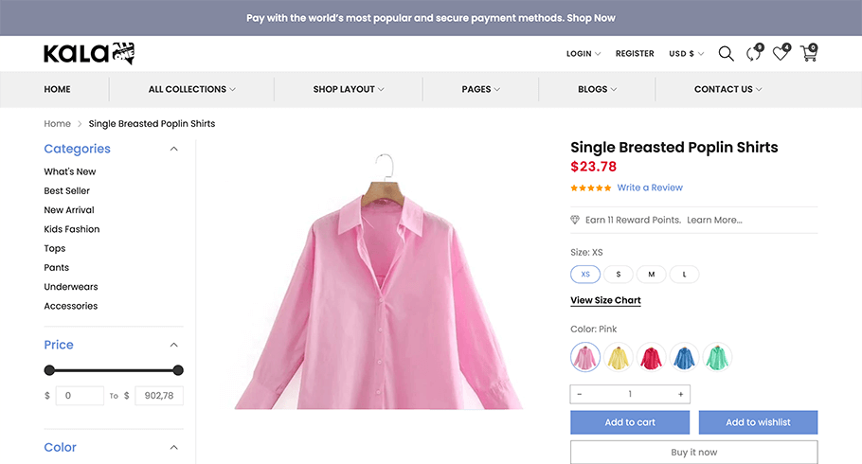Add the shirt to cart
Viewport: 862px width, 464px height.
point(630,422)
